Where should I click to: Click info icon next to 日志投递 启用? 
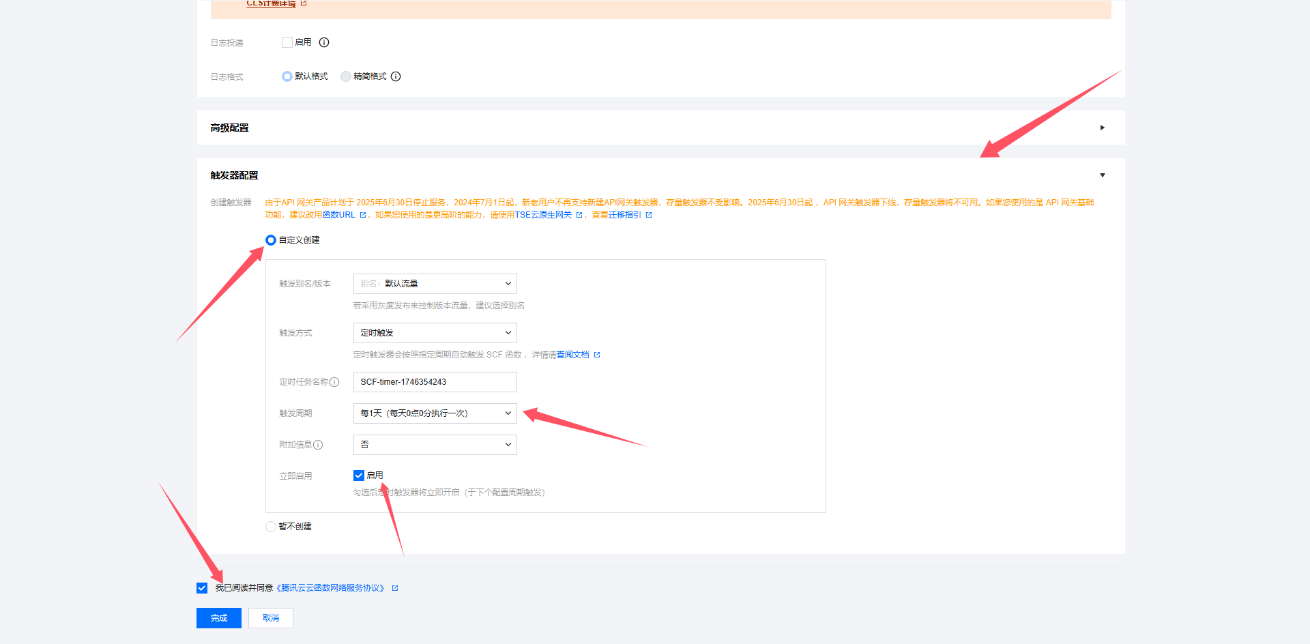point(324,42)
